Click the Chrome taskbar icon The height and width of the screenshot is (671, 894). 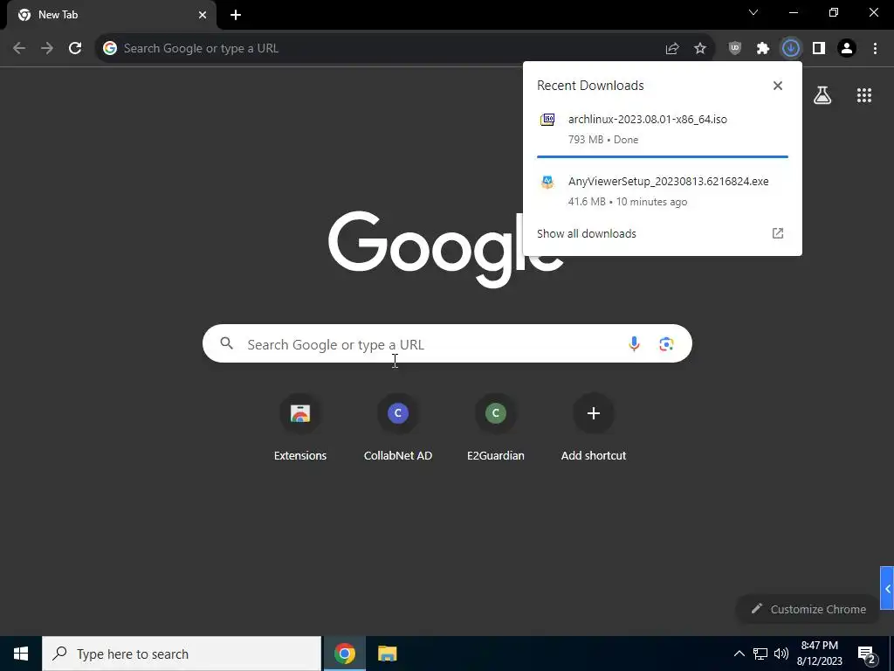click(x=344, y=654)
